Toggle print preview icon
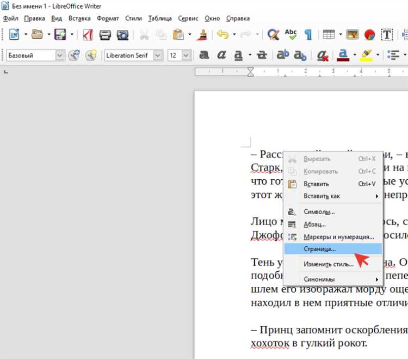This screenshot has width=408, height=359. coord(122,35)
